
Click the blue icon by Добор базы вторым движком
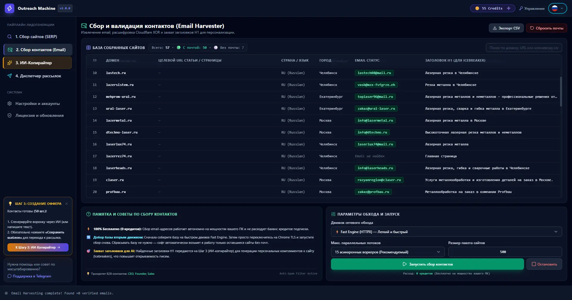(88, 237)
